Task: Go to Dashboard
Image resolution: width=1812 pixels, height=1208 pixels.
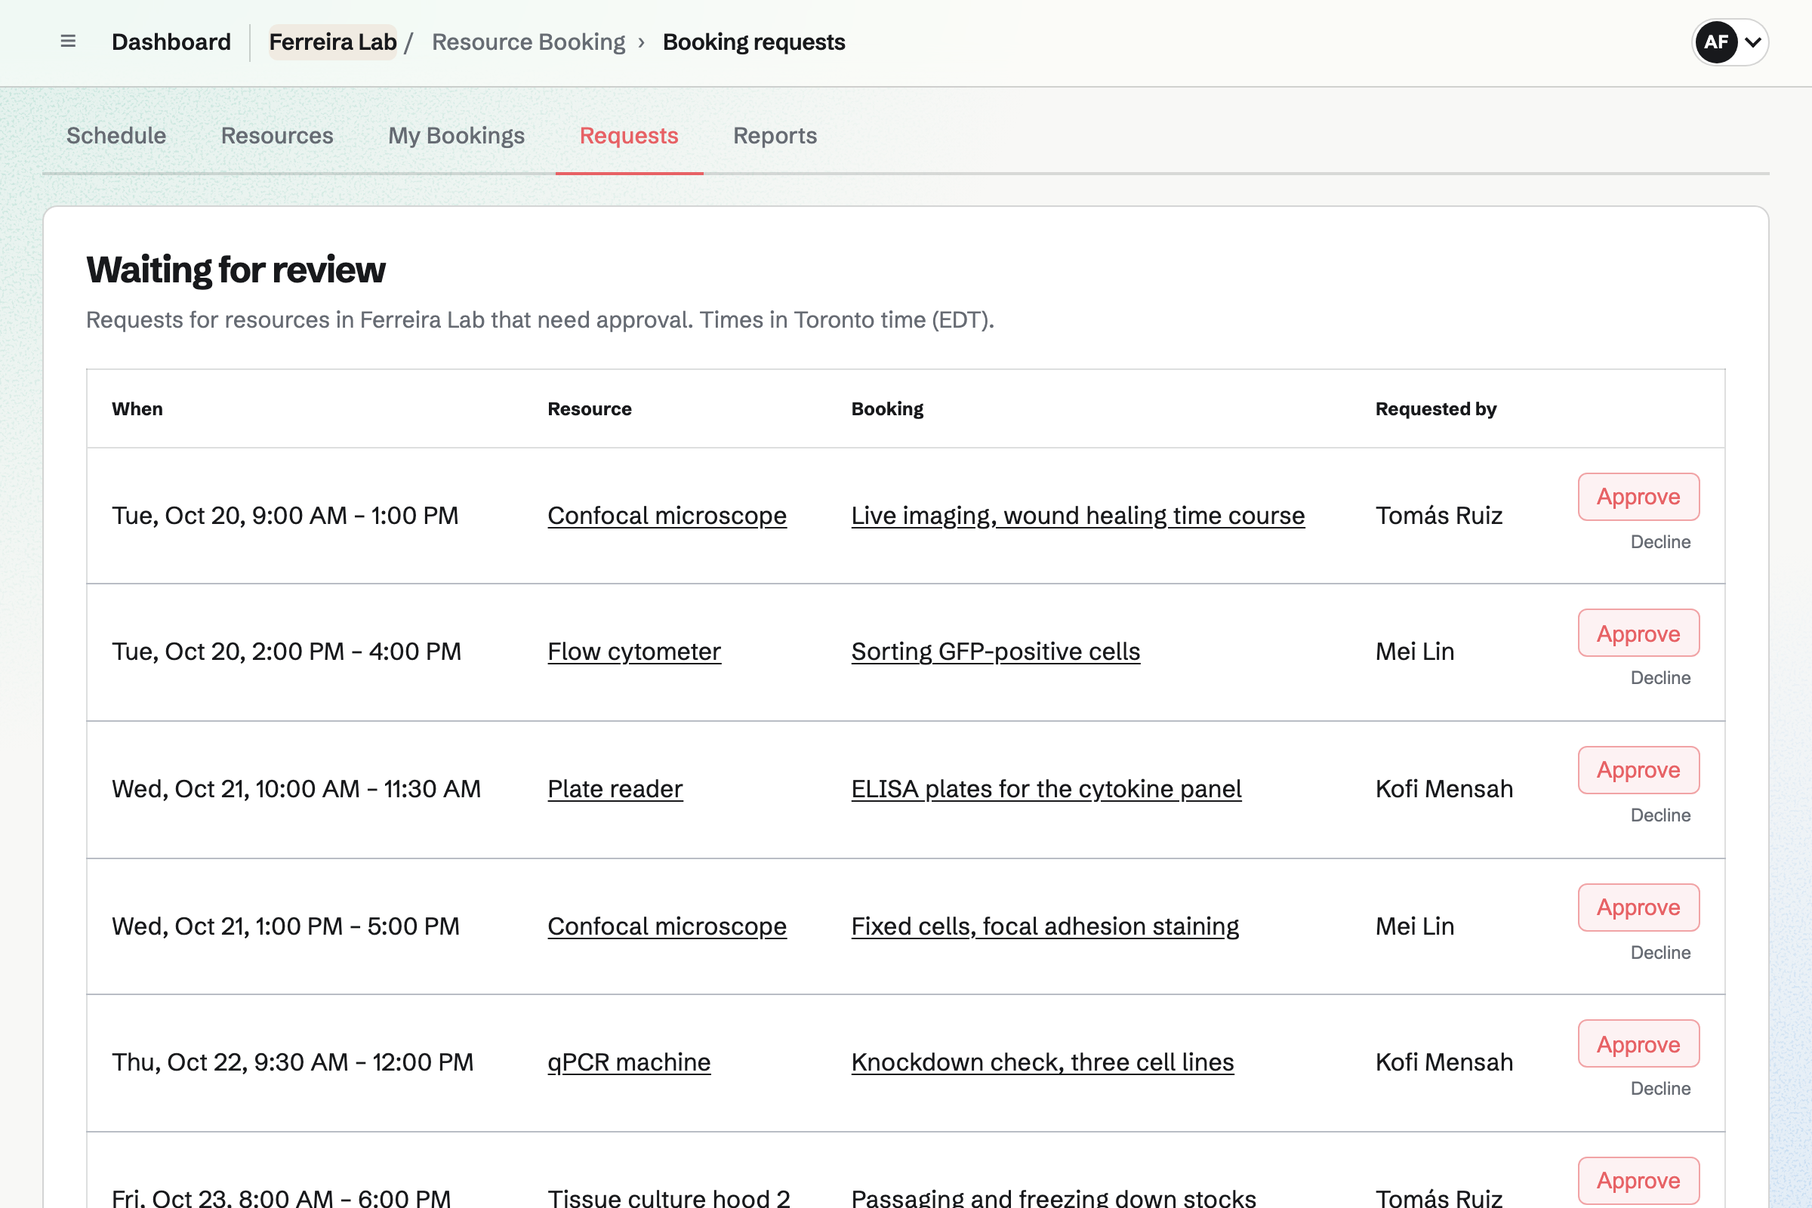Action: click(171, 42)
